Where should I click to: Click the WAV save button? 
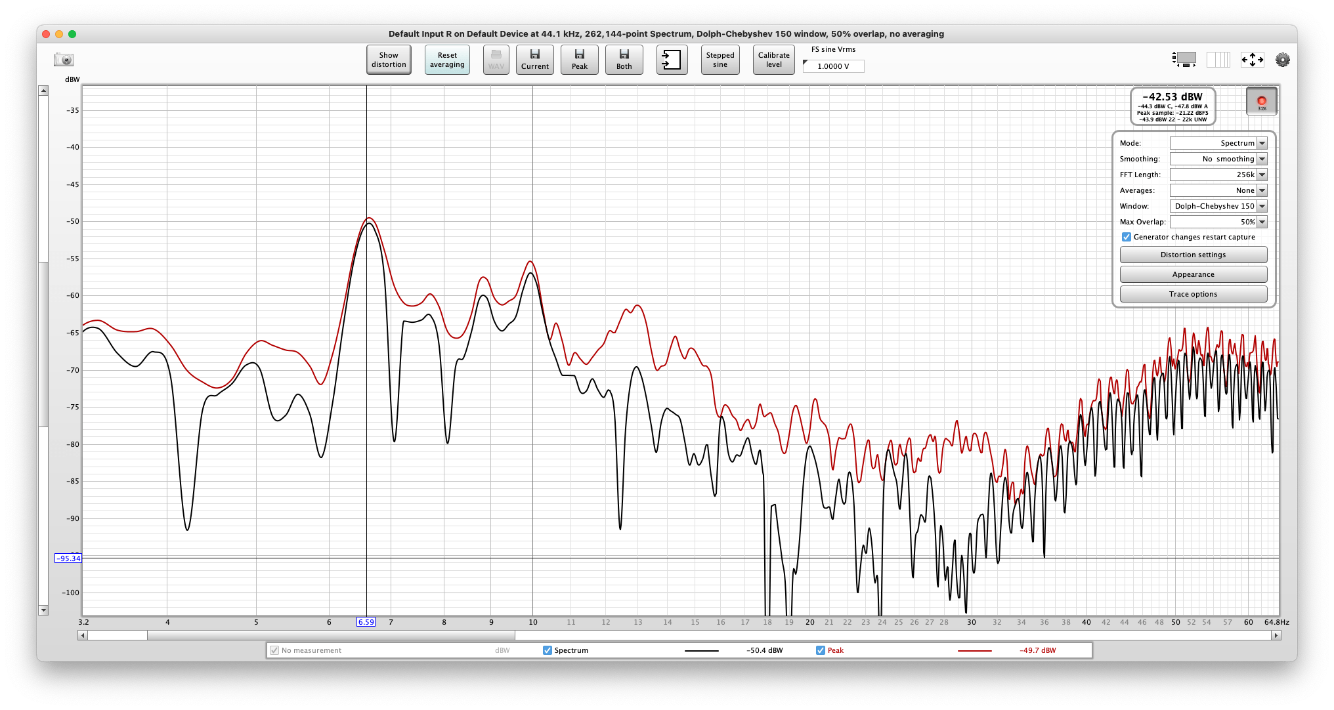pos(496,60)
